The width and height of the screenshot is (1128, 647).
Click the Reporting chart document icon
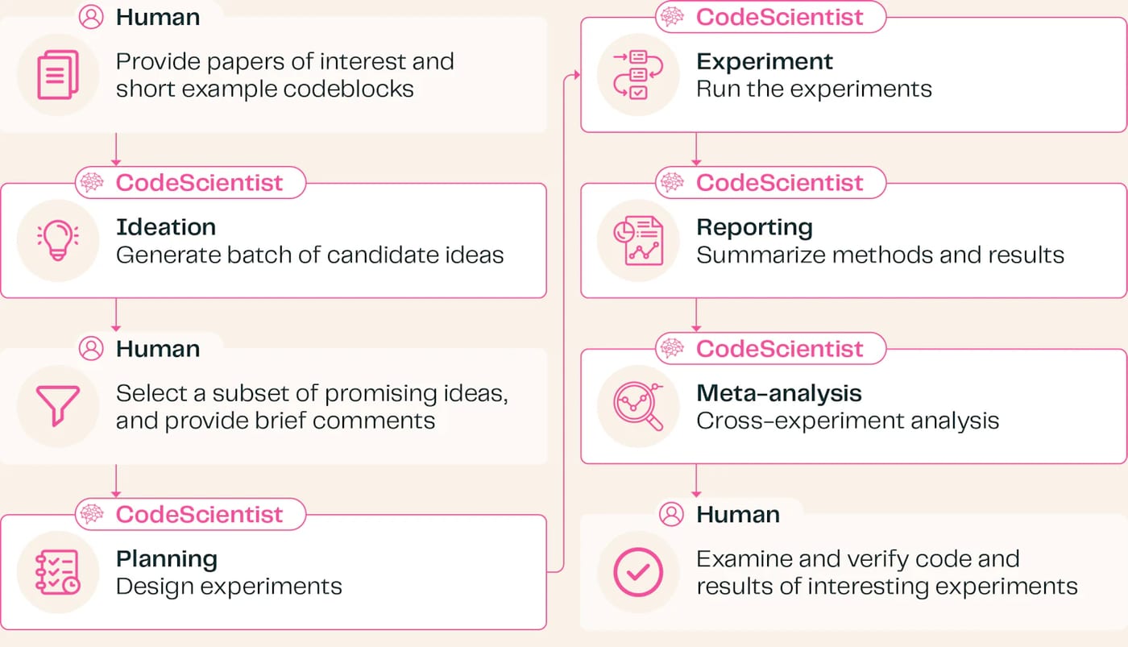[x=638, y=241]
